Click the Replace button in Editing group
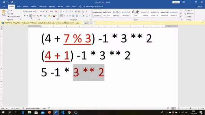 [x=189, y=13]
